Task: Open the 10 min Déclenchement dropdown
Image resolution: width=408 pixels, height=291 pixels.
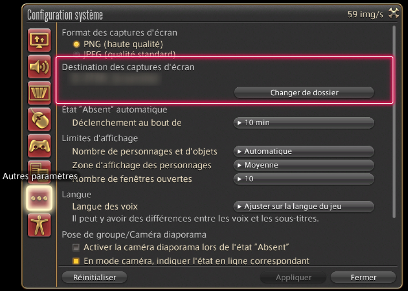Action: (x=304, y=123)
